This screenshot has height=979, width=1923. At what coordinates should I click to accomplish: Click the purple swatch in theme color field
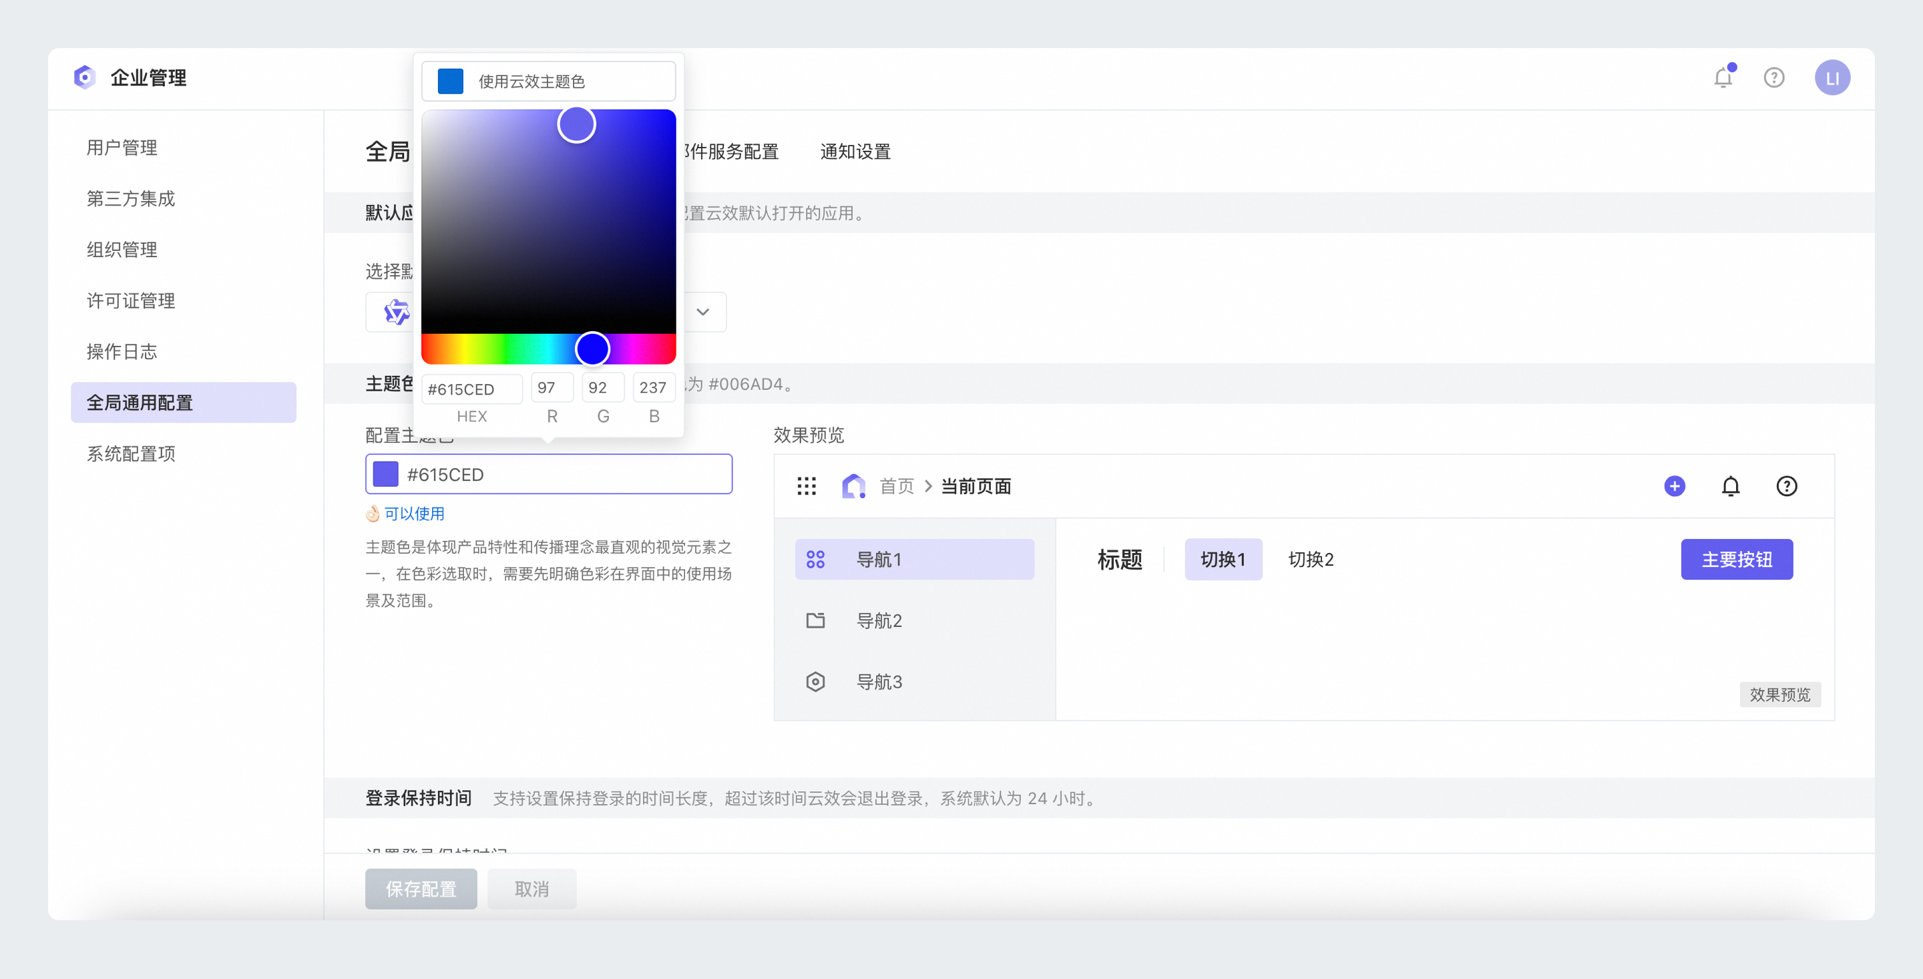pos(385,474)
